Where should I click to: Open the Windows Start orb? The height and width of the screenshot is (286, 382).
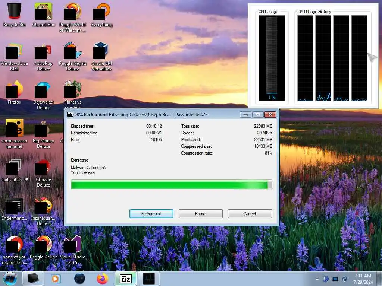tap(10, 279)
